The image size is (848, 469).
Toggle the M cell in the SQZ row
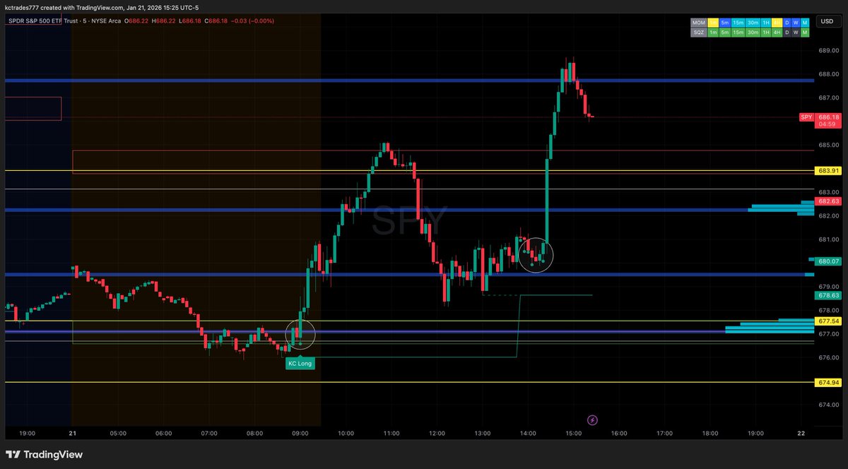tap(805, 32)
